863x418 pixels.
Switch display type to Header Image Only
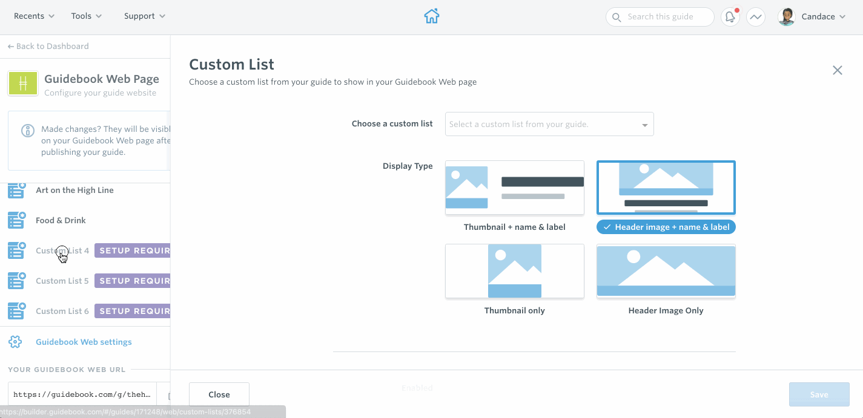[666, 271]
